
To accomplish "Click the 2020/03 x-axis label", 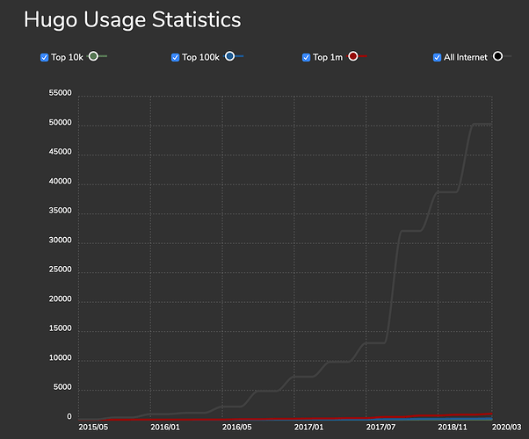I will [506, 428].
